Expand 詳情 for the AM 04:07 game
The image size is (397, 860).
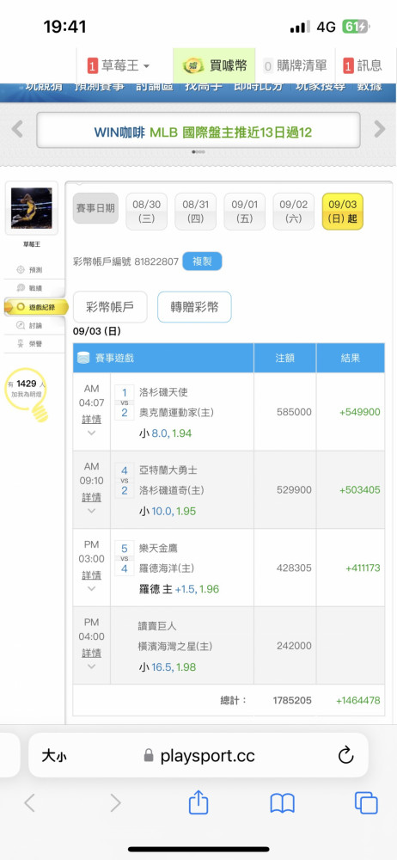[x=92, y=420]
